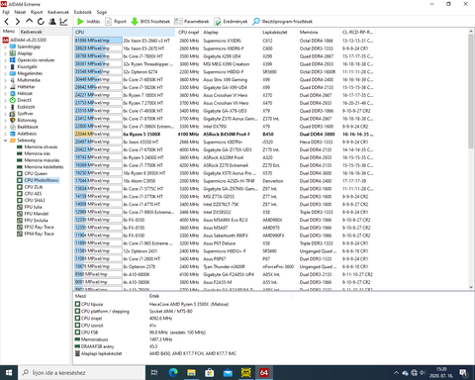Viewport: 475px width, 380px height.
Task: Open Microsoft Edge from the taskbar
Action: (173, 373)
